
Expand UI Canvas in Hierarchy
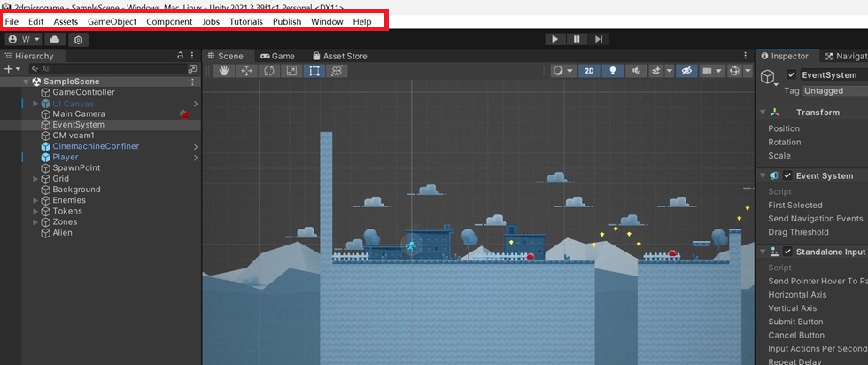(35, 104)
